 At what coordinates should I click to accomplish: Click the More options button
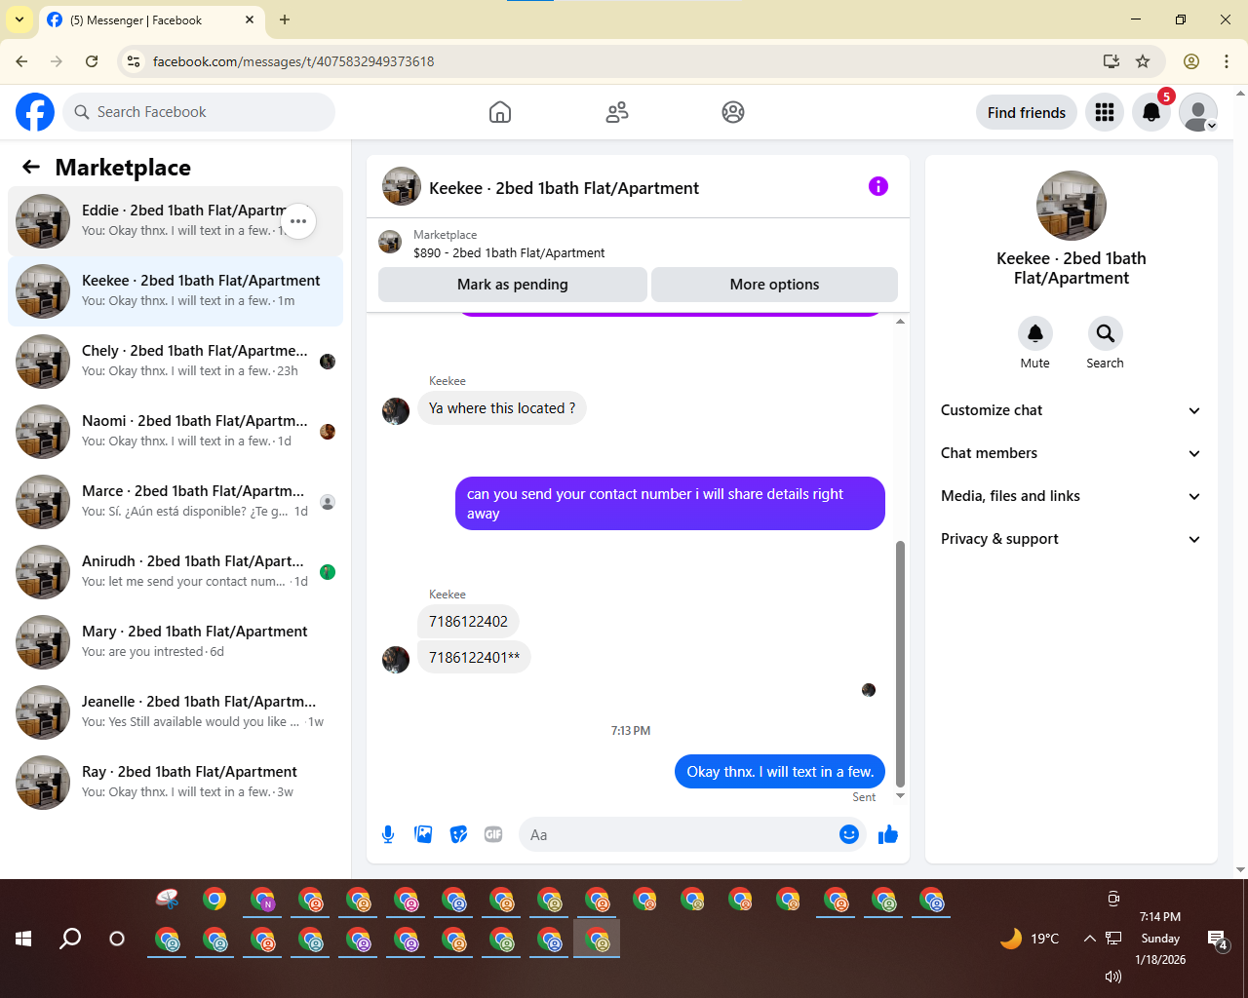(x=774, y=285)
